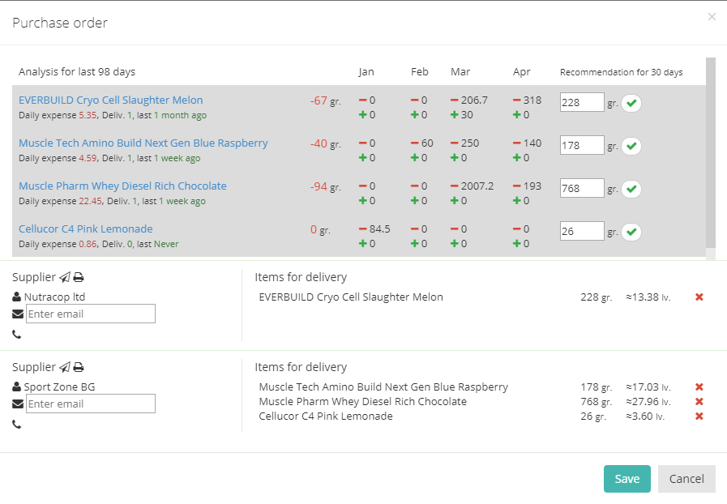Screen dimensions: 727x504
Task: Confirm recommendation for Muscle Pharm Whey Diesel
Action: click(x=631, y=189)
